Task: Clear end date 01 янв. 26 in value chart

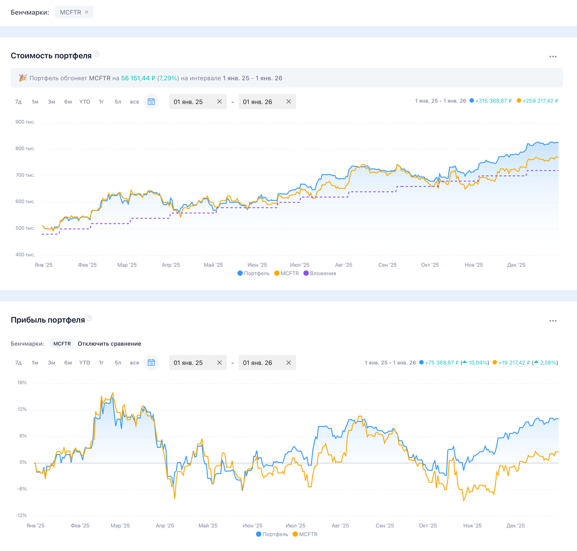Action: tap(288, 102)
